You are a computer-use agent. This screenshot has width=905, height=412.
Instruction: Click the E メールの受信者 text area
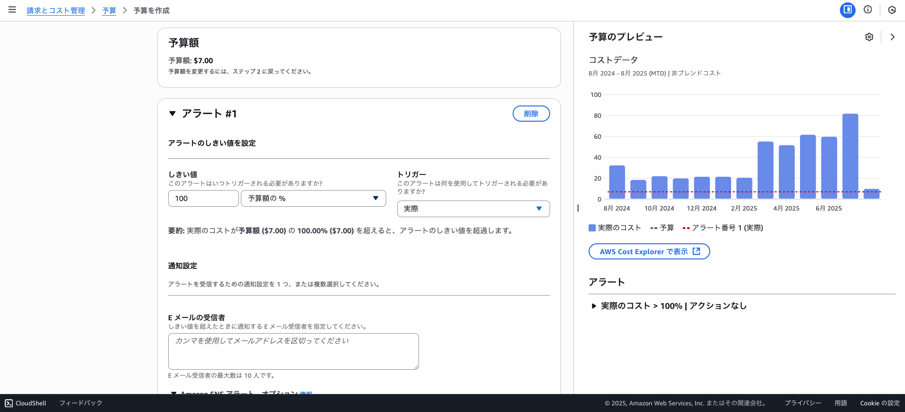[294, 351]
